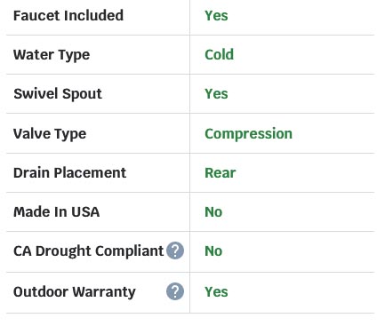Click the Rear drain placement value
Viewport: 385px width, 326px height.
point(221,172)
